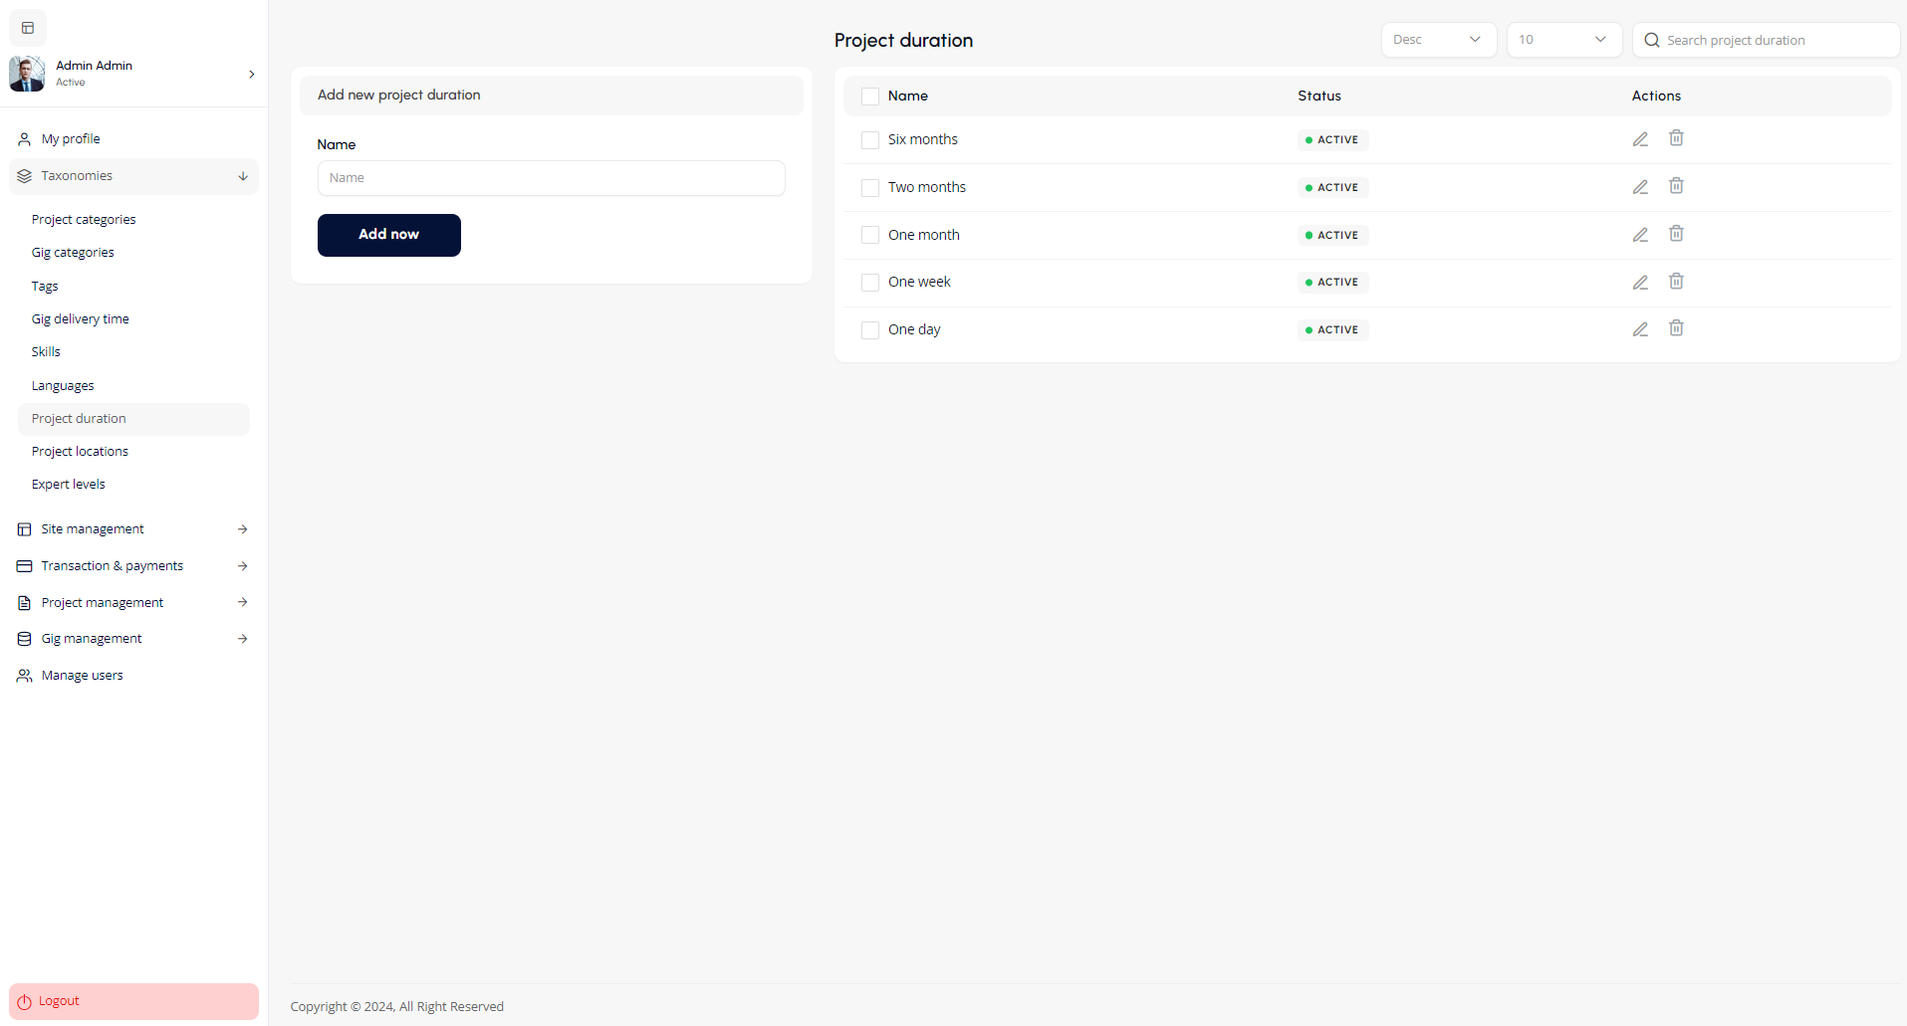Click the edit pencil for Six months
Image resolution: width=1907 pixels, height=1026 pixels.
click(x=1640, y=139)
